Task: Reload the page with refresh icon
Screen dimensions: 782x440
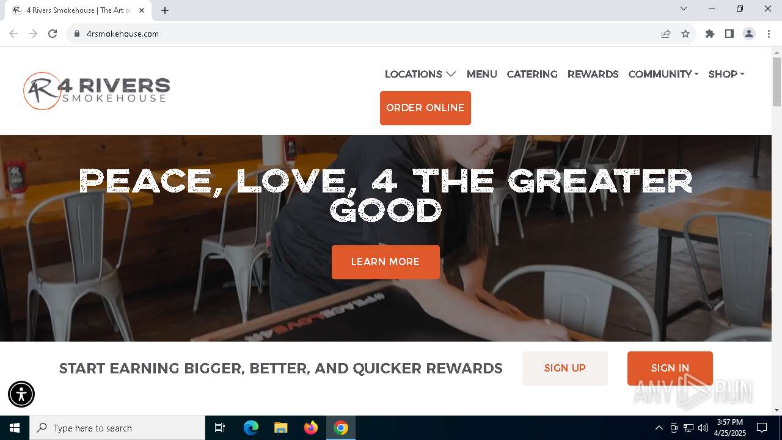Action: [53, 34]
